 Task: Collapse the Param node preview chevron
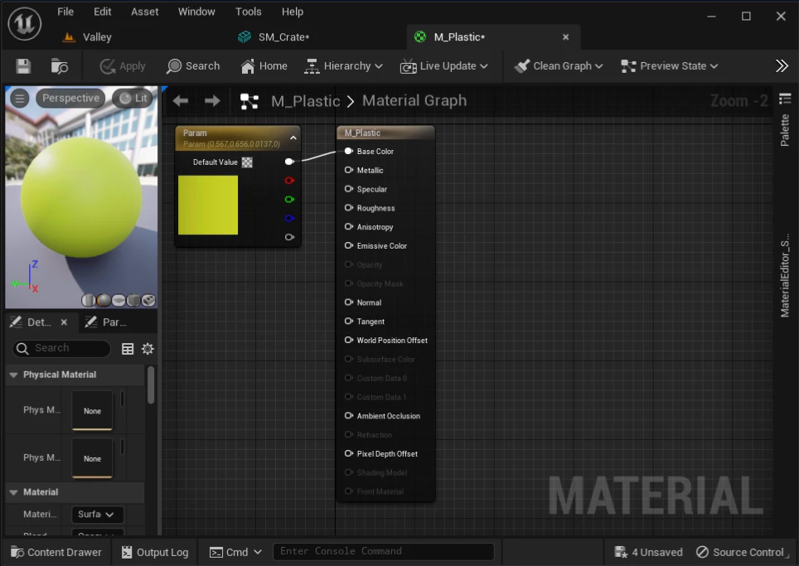[x=293, y=138]
